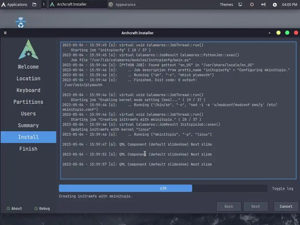Toggle log view
The image size is (300, 225).
[x=283, y=189]
